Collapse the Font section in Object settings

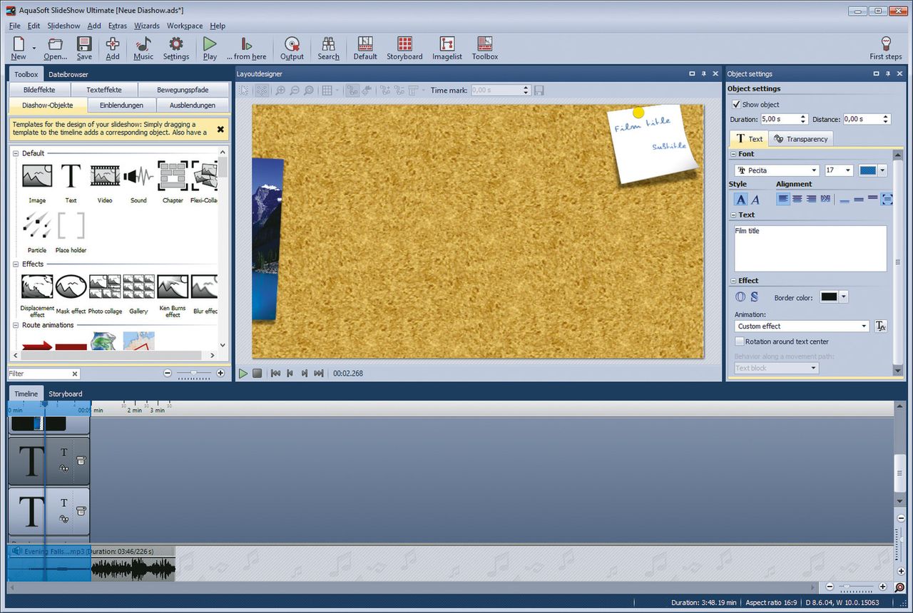[x=733, y=154]
